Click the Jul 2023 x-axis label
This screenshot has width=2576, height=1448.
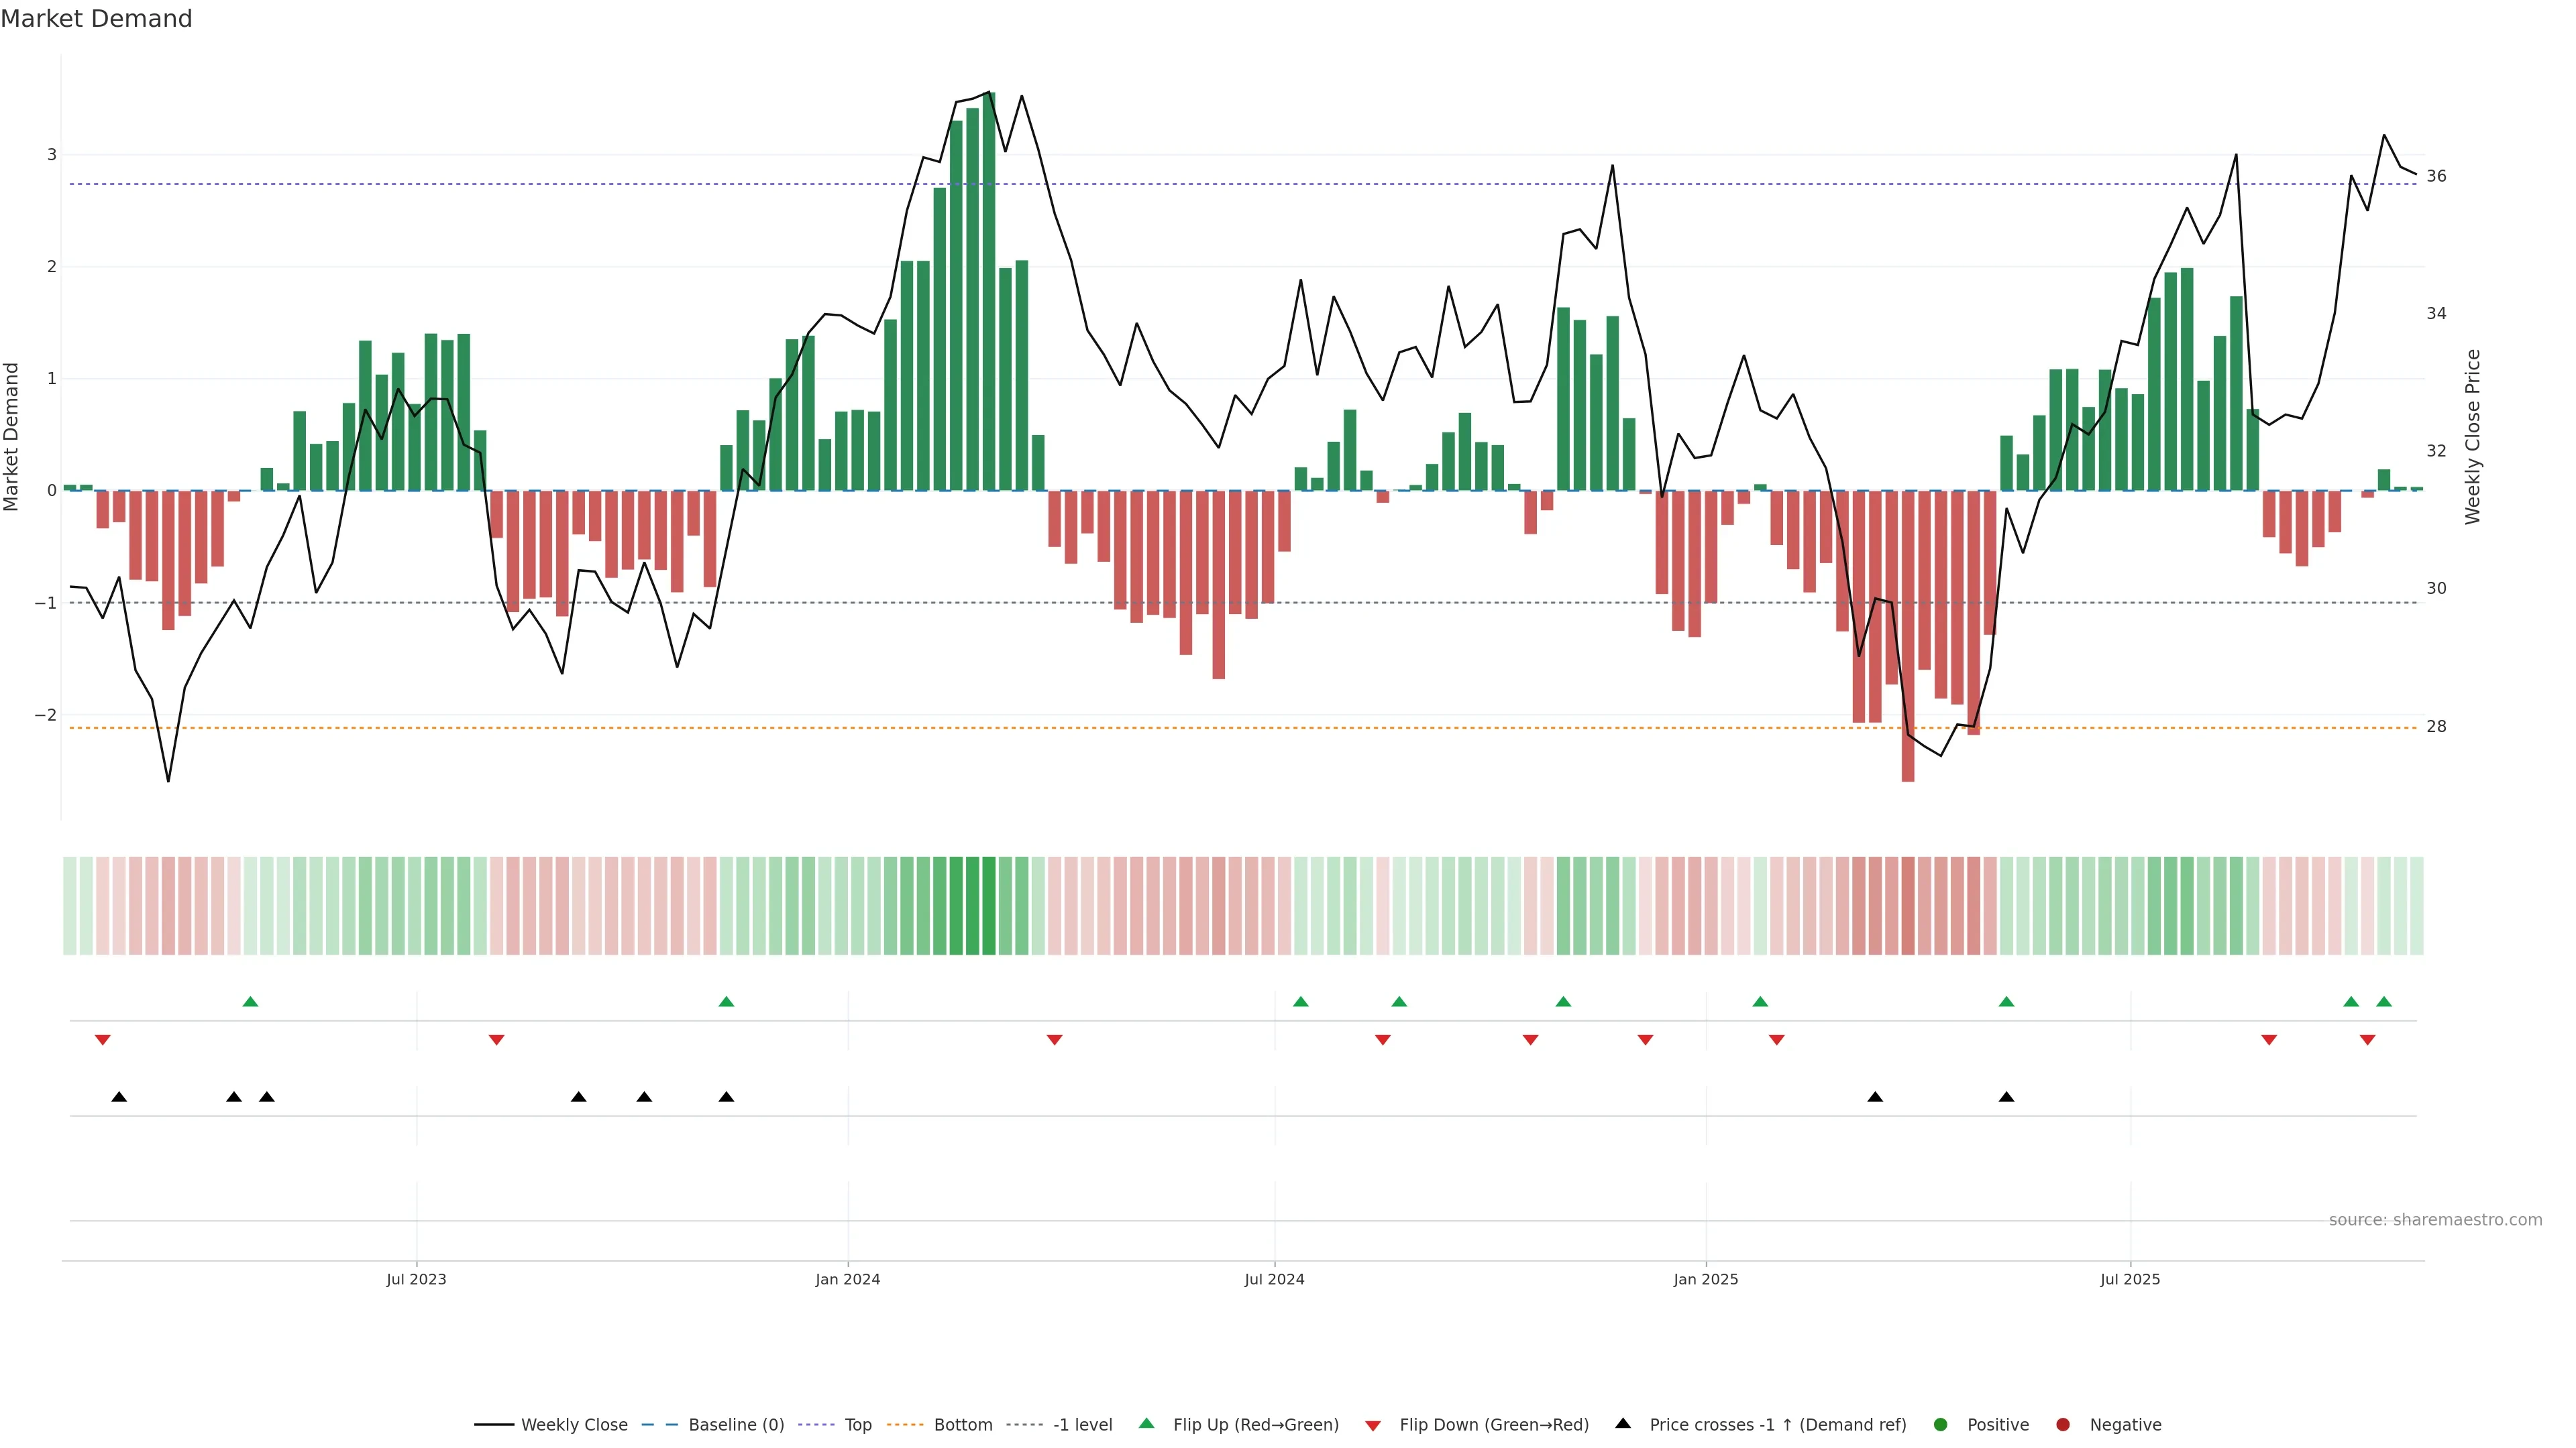click(416, 1279)
